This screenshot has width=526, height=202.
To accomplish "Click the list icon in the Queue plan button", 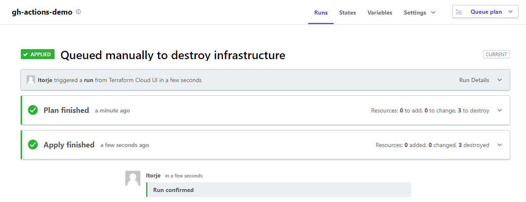I will (x=459, y=12).
